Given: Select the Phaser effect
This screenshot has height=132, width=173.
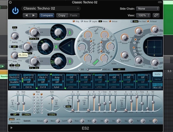Looking at the screenshot, I should [136, 54].
